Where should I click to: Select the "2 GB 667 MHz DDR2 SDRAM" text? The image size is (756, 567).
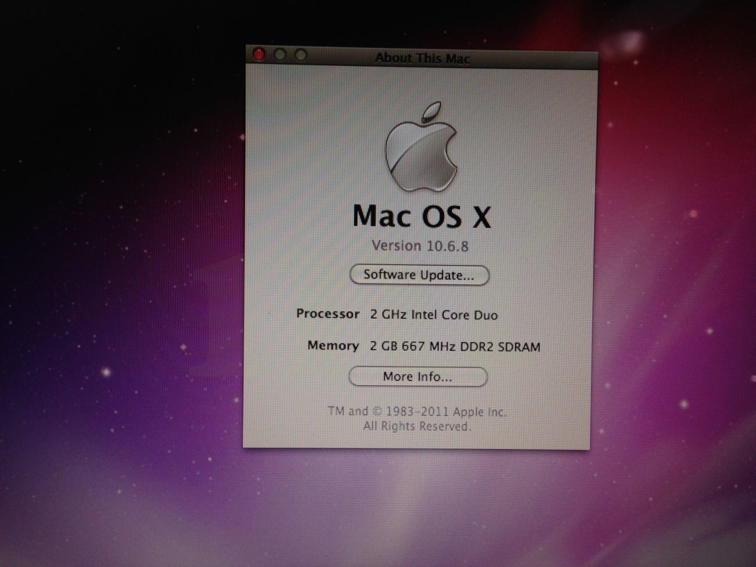pyautogui.click(x=455, y=347)
